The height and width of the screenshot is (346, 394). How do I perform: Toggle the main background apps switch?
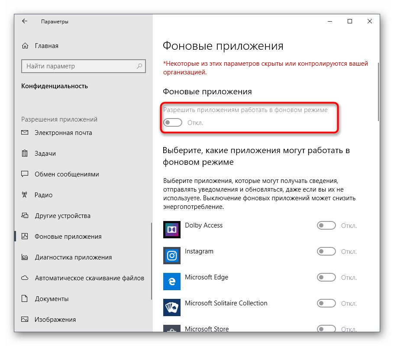pyautogui.click(x=172, y=123)
